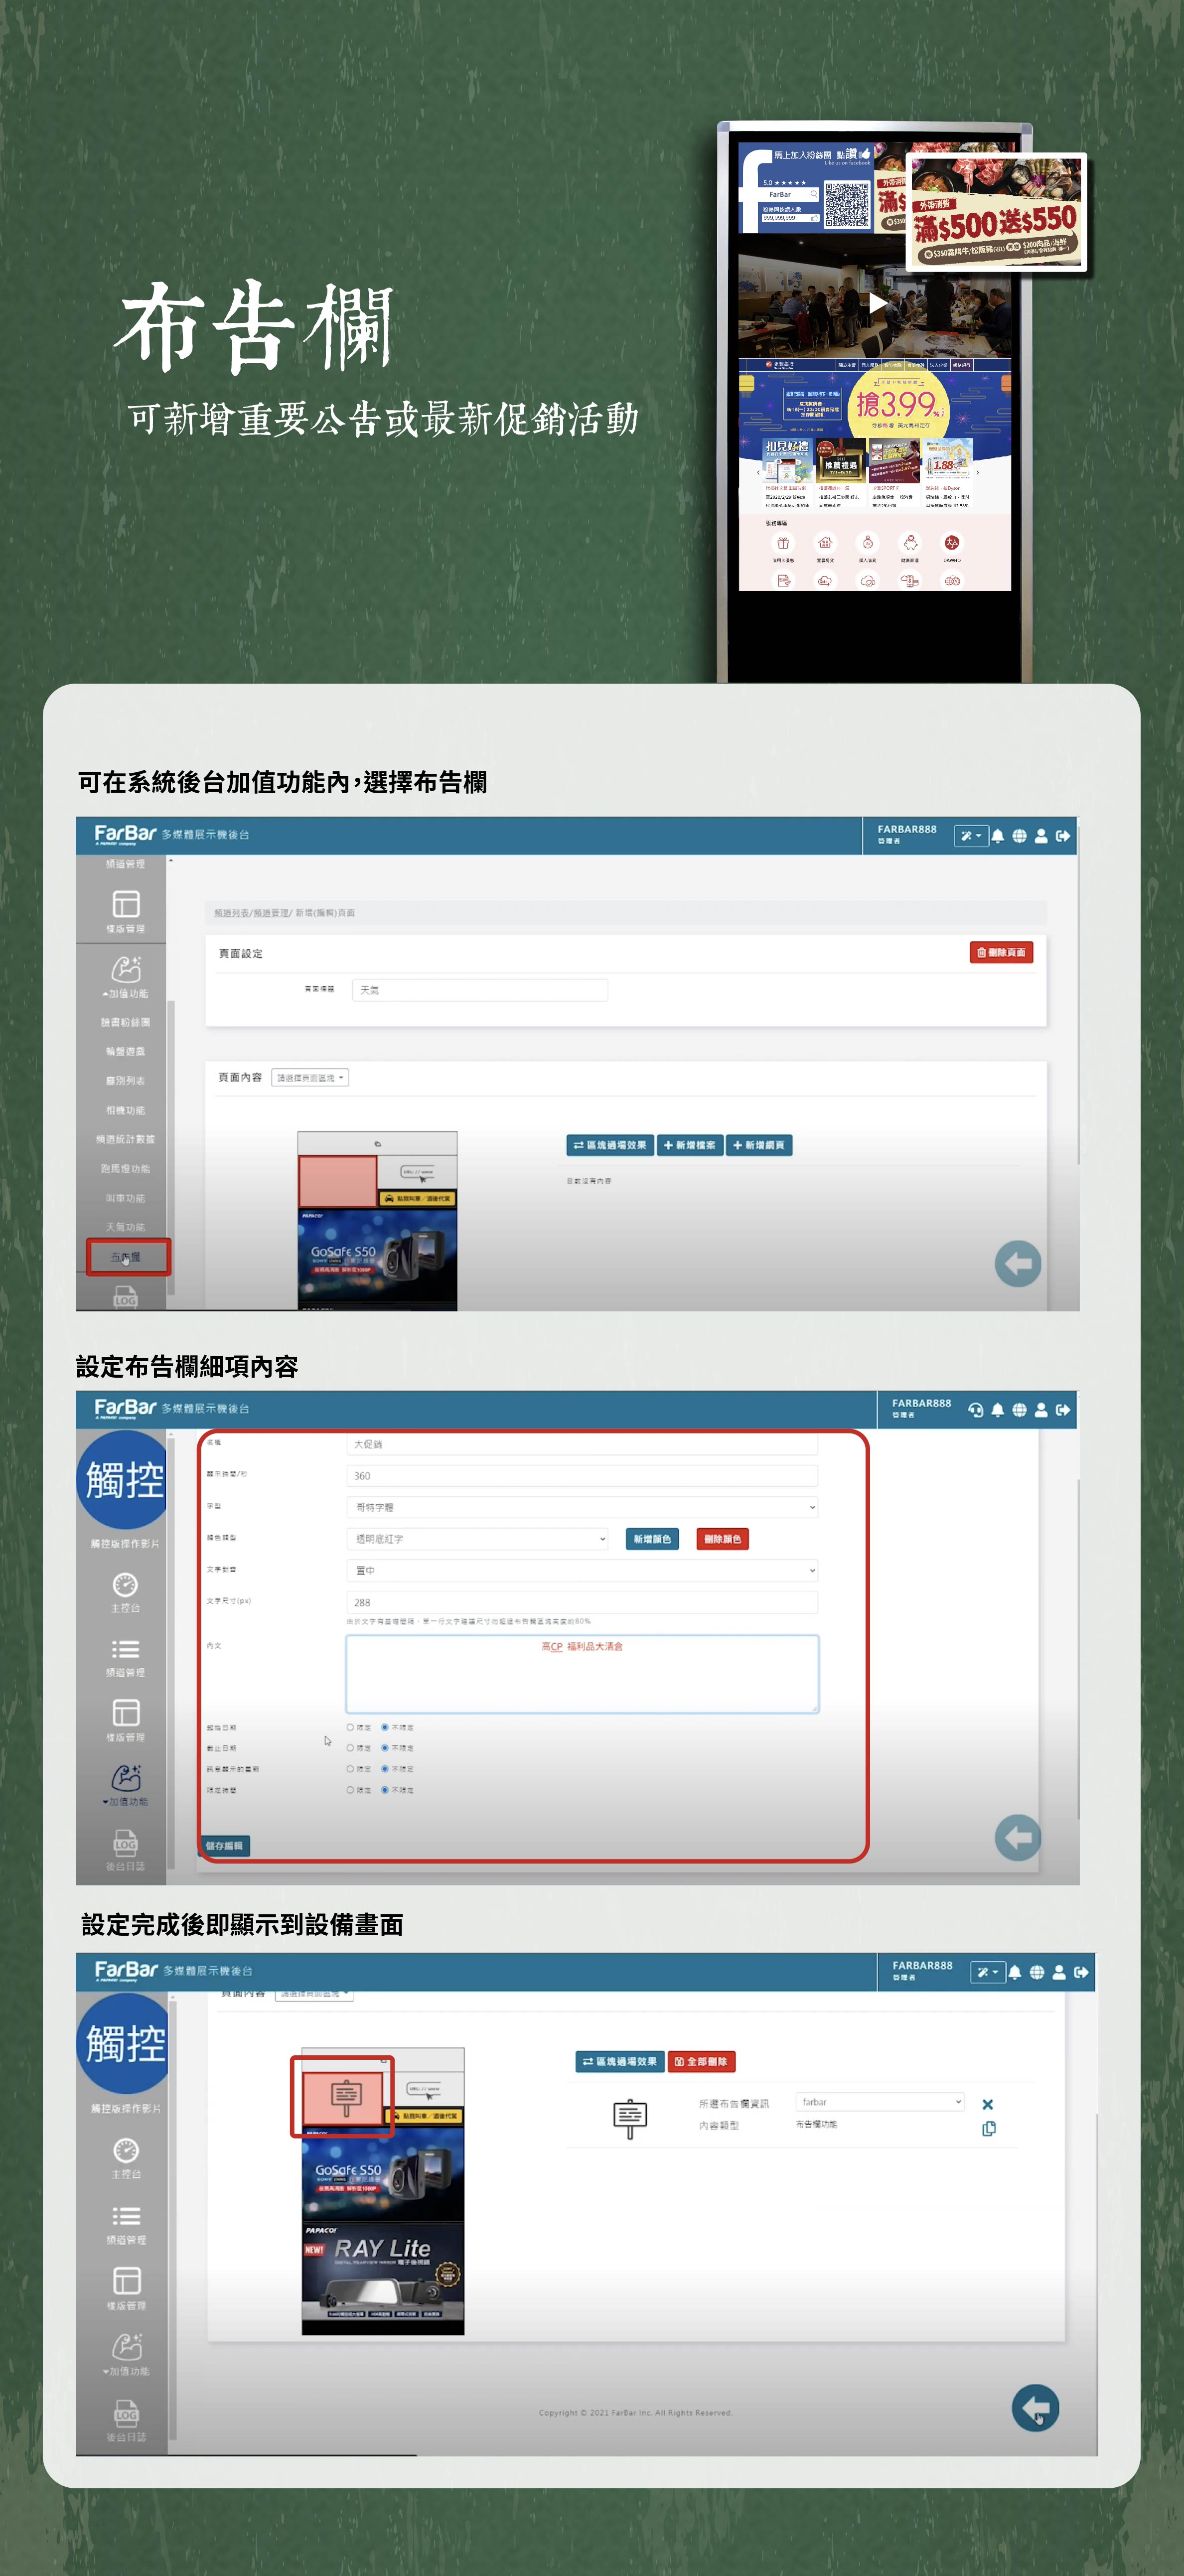Click the copy icon beside 布告欄功能 row
Viewport: 1184px width, 2576px height.
click(x=988, y=2128)
